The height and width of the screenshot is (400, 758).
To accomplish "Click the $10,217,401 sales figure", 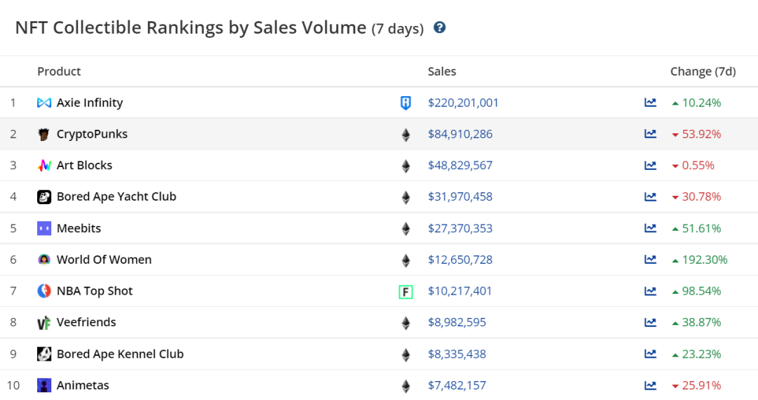I will pyautogui.click(x=460, y=291).
